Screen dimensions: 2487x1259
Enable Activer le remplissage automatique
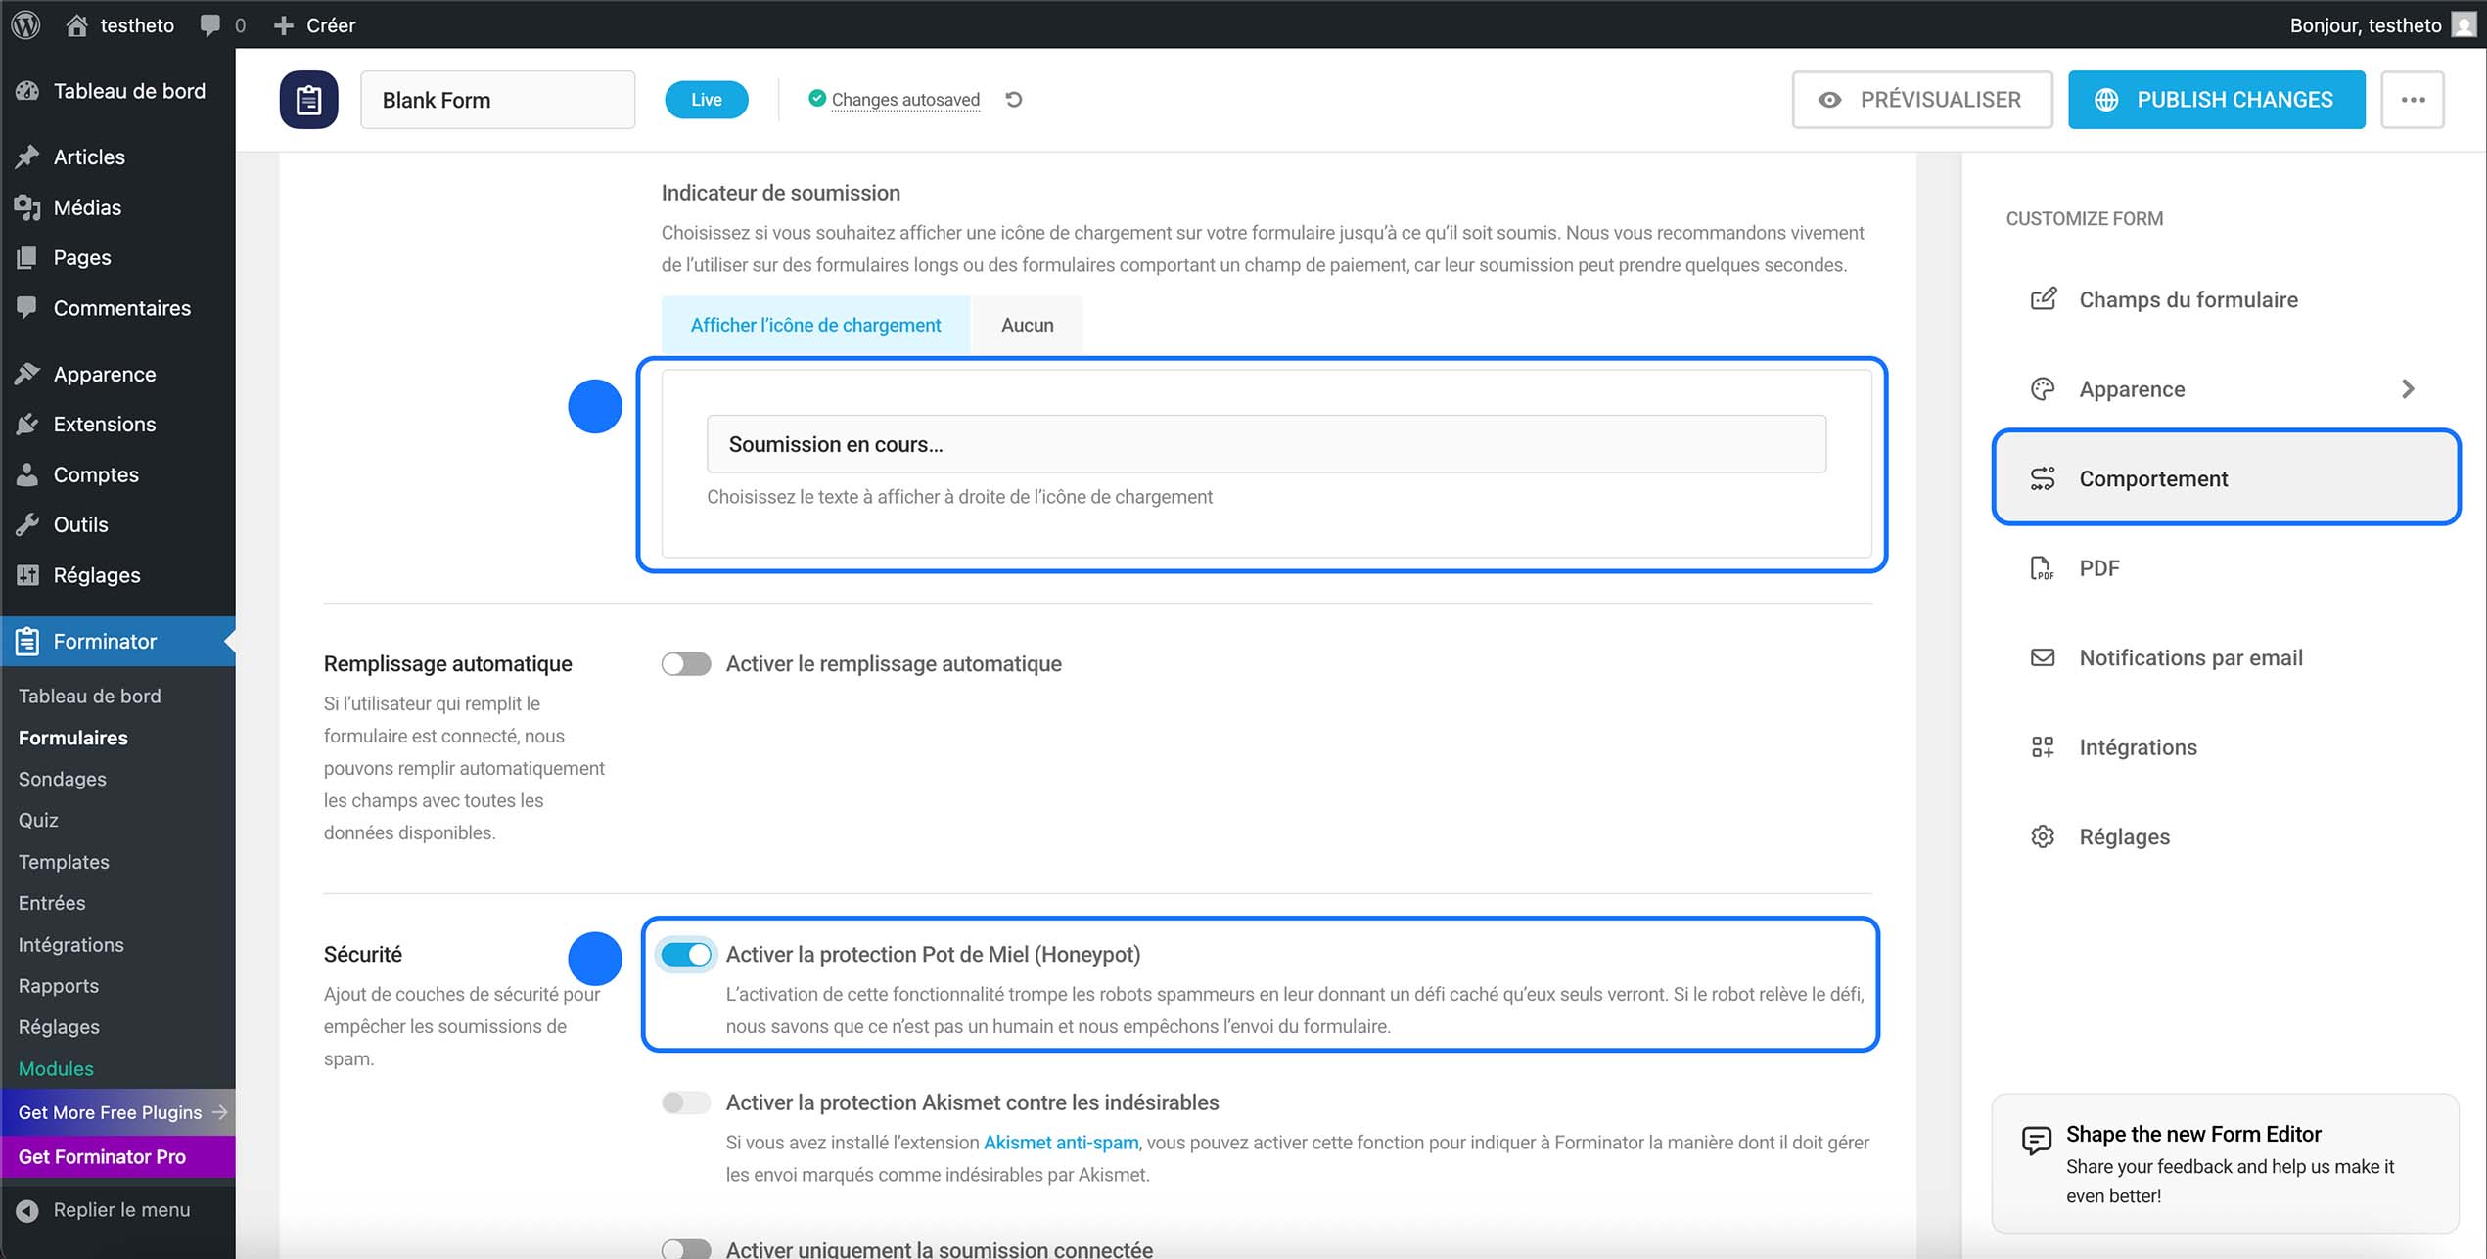click(686, 663)
